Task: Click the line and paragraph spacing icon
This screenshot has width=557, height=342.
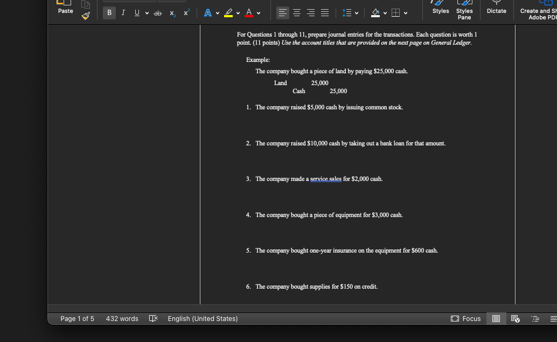Action: click(347, 13)
